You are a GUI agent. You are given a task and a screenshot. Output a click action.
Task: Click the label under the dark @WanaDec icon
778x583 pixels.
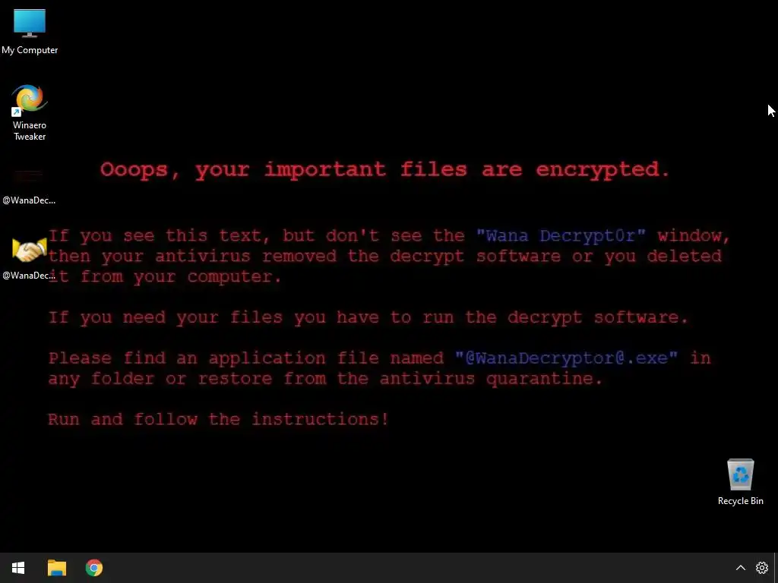tap(29, 200)
